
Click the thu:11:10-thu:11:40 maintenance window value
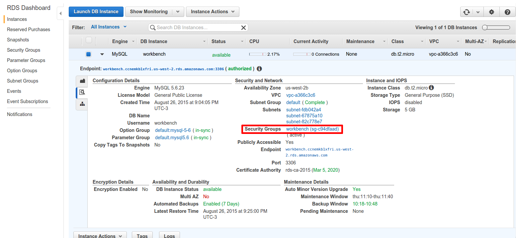[373, 197]
